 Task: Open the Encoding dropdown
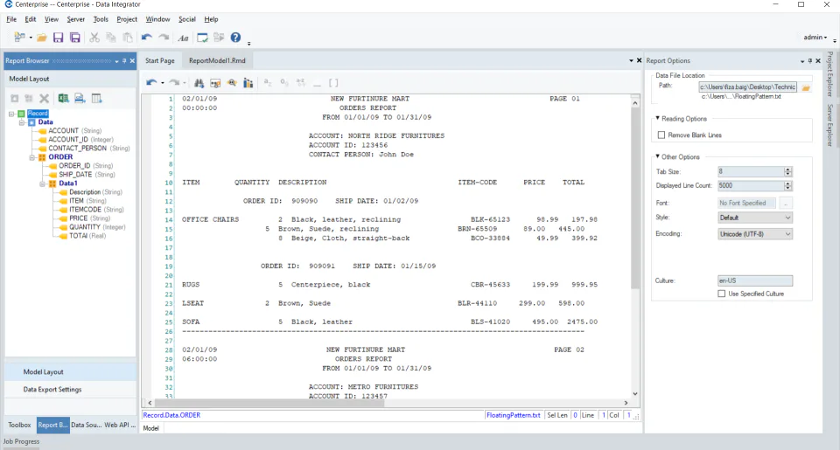(x=755, y=234)
